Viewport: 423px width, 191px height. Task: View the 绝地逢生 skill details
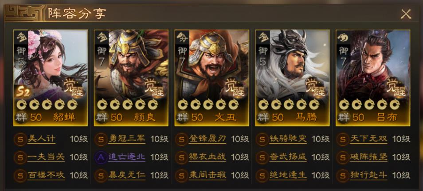click(x=288, y=176)
